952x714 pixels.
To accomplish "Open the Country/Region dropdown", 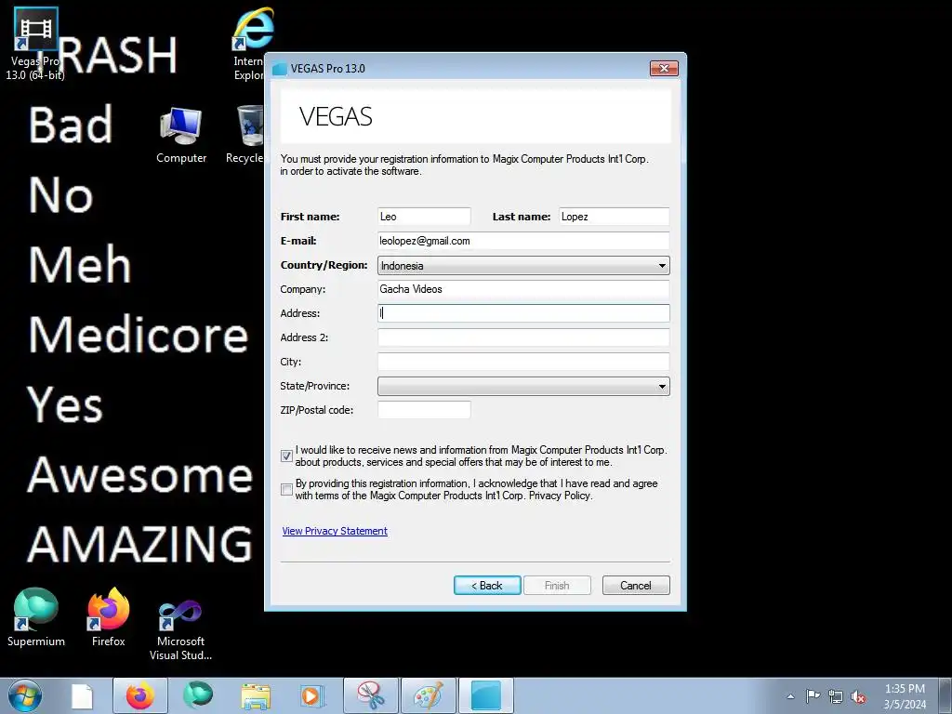I will (523, 265).
